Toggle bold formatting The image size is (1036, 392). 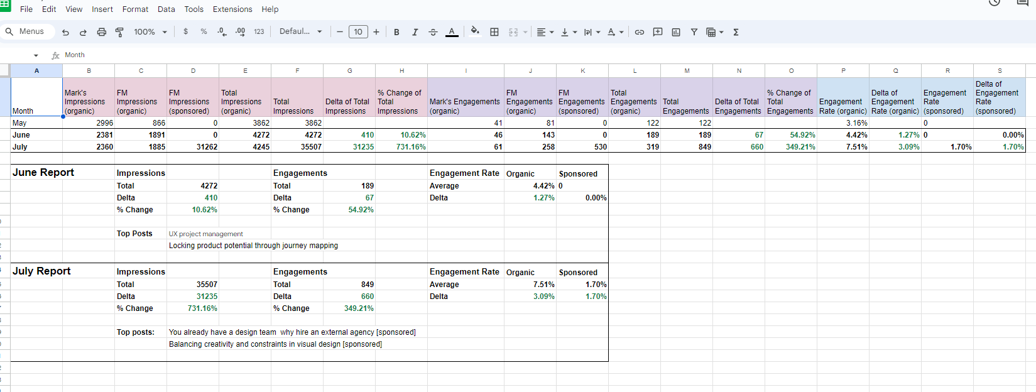pyautogui.click(x=396, y=32)
